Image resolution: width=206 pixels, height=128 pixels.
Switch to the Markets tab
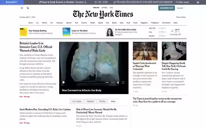[90, 101]
